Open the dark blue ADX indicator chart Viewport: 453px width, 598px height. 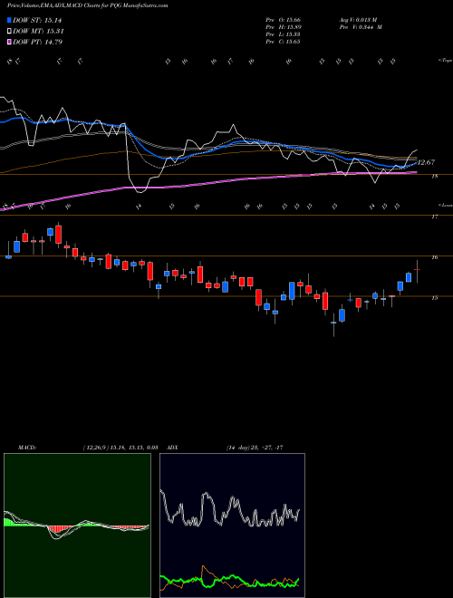[232, 526]
